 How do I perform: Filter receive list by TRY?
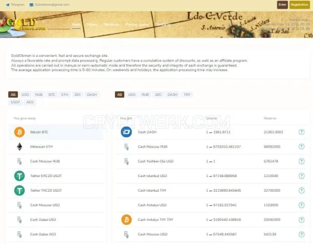pos(187,94)
